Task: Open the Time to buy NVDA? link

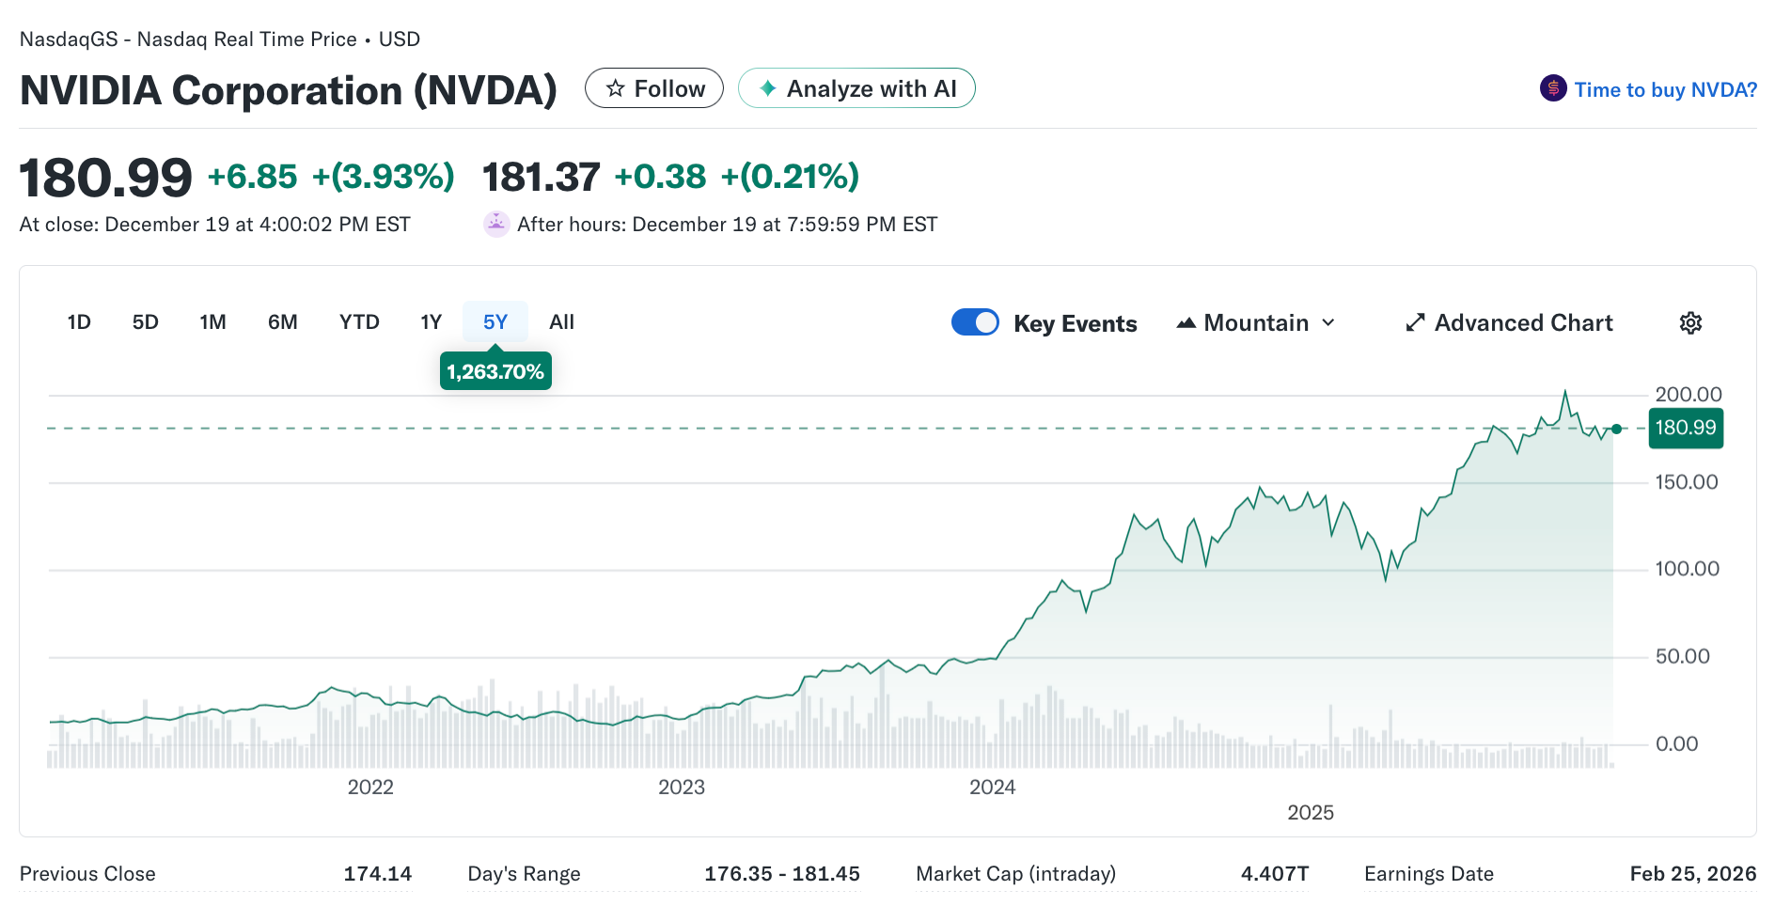Action: [1665, 89]
